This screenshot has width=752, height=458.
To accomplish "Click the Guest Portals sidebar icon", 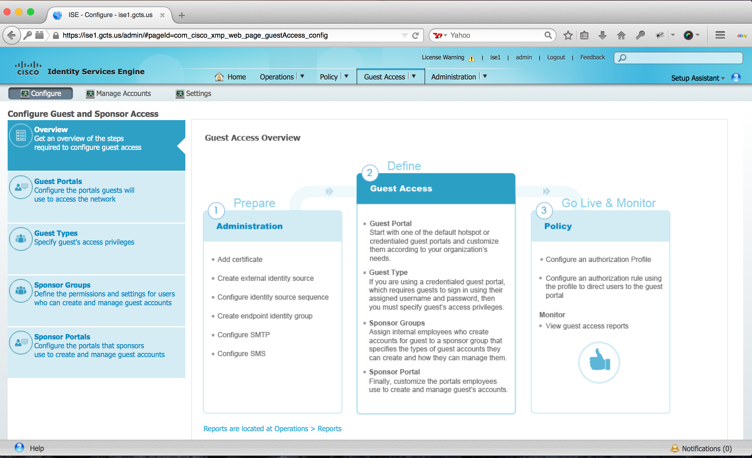I will coord(21,187).
